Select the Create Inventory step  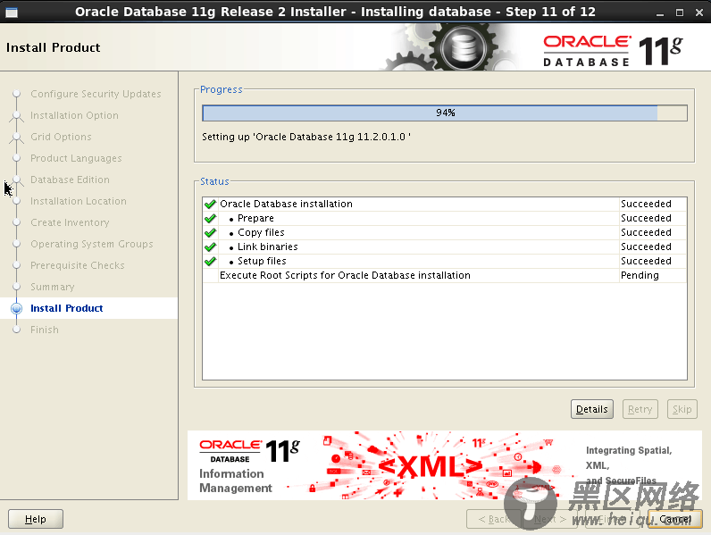click(x=70, y=222)
